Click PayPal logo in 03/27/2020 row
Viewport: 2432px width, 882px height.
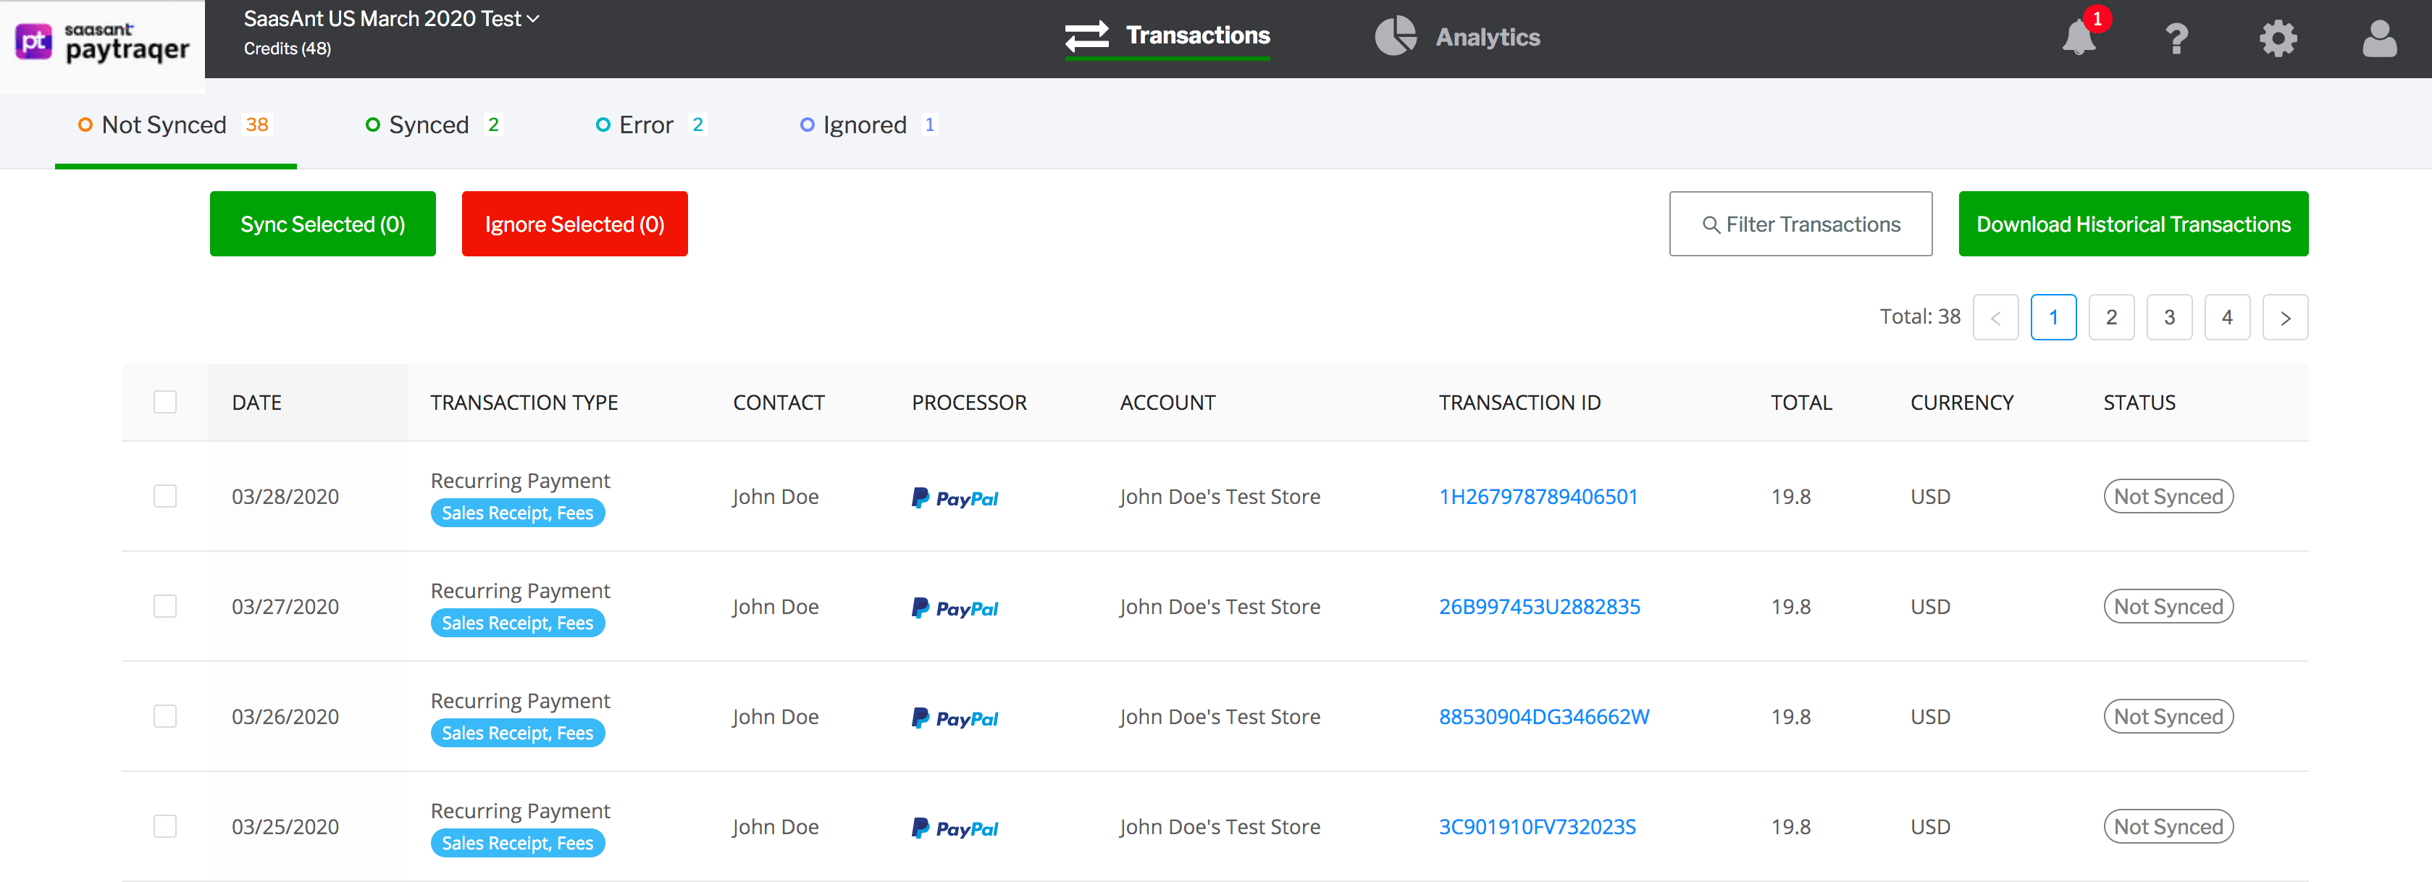(x=955, y=608)
